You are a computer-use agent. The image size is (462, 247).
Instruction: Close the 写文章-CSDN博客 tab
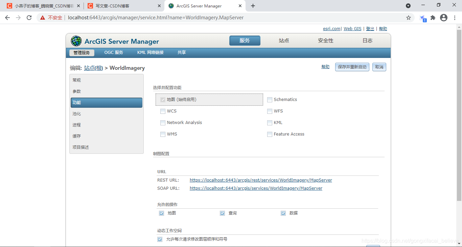159,6
